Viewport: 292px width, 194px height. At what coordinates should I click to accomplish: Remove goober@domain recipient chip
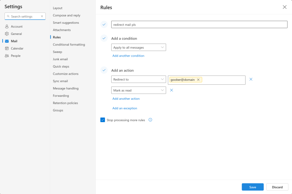coord(198,80)
